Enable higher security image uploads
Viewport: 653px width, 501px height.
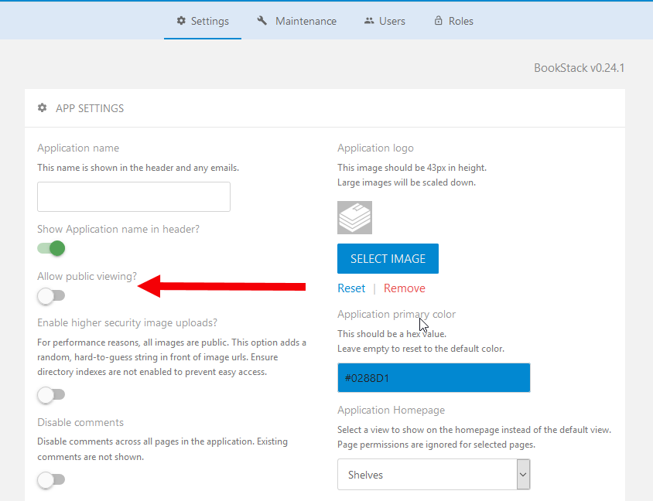[51, 395]
